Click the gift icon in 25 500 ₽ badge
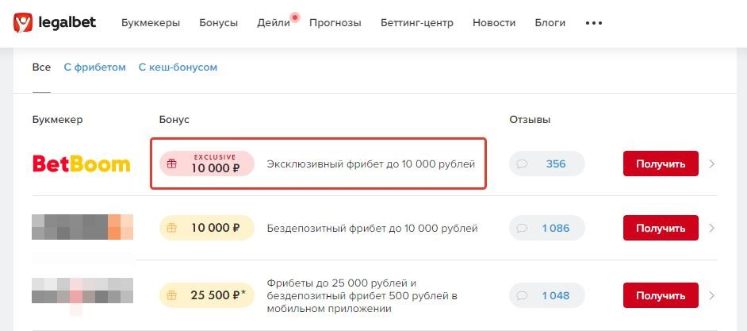 [171, 296]
